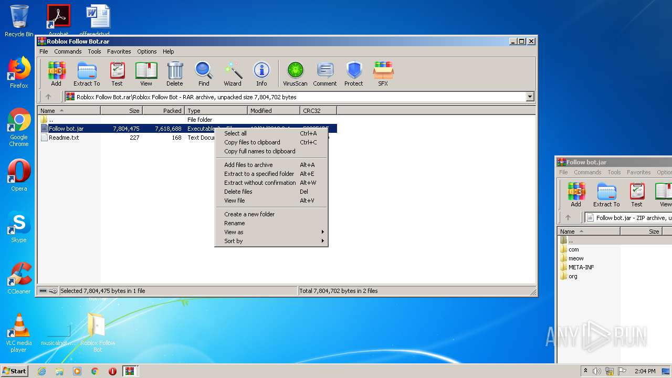Viewport: 672px width, 378px height.
Task: Open the Options menu in Roblox Follow Bot.rar
Action: [x=147, y=51]
